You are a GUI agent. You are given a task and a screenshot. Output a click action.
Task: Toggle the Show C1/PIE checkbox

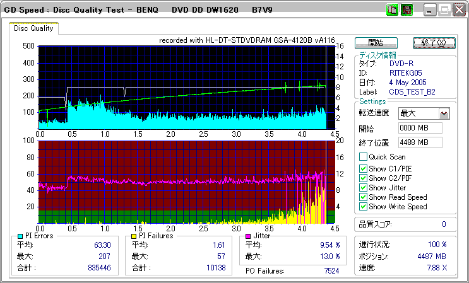point(363,169)
